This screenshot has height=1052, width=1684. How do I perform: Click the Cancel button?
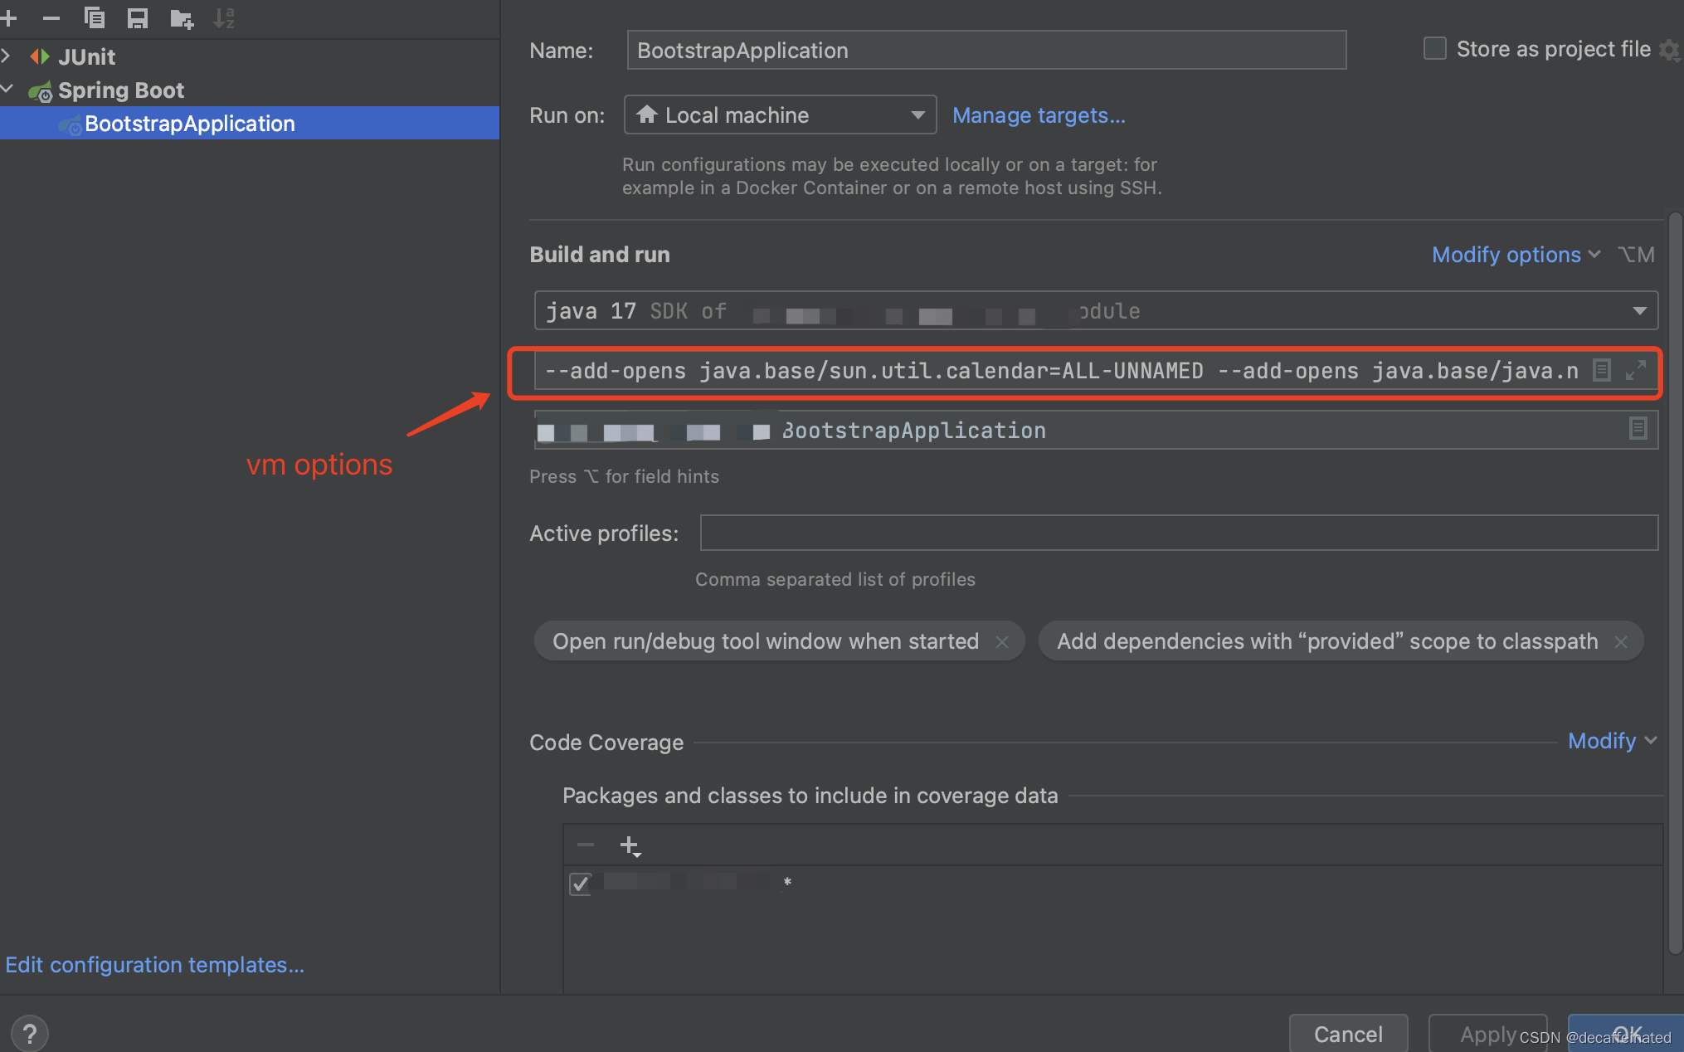point(1348,1034)
